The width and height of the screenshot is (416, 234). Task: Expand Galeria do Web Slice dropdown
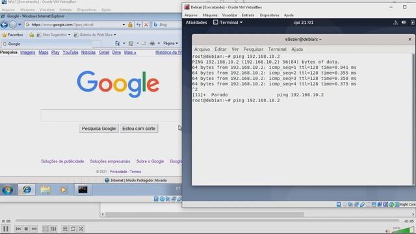[115, 34]
